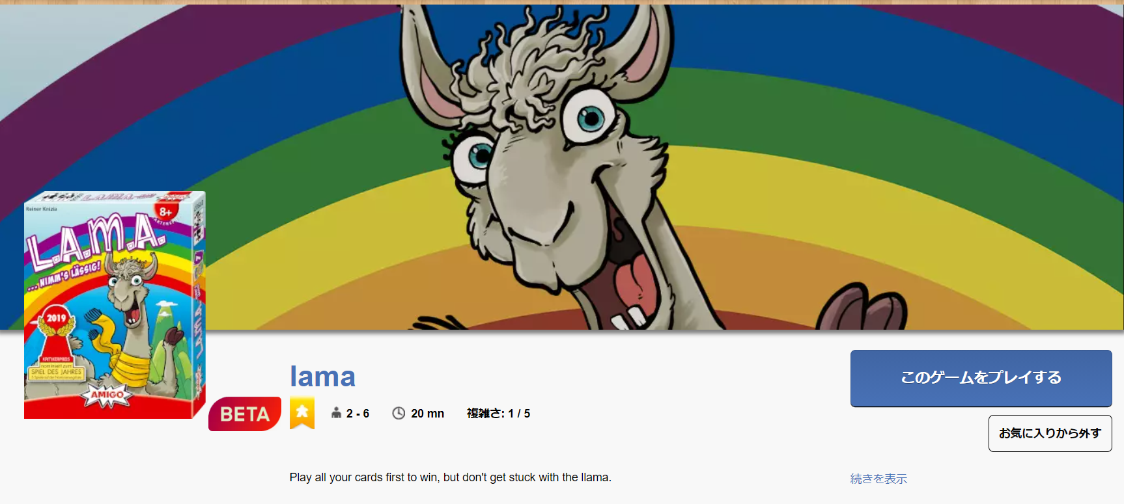Image resolution: width=1124 pixels, height=504 pixels.
Task: Click the 8+ age badge on box
Action: coord(165,212)
